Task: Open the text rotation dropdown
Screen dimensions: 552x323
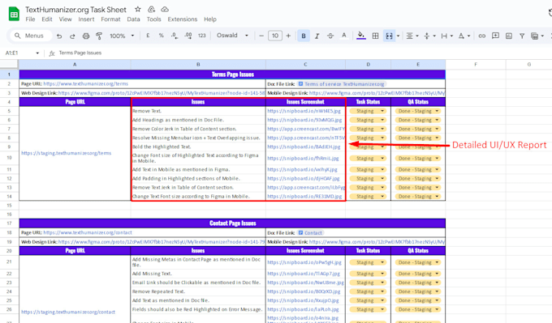Action: click(x=464, y=36)
